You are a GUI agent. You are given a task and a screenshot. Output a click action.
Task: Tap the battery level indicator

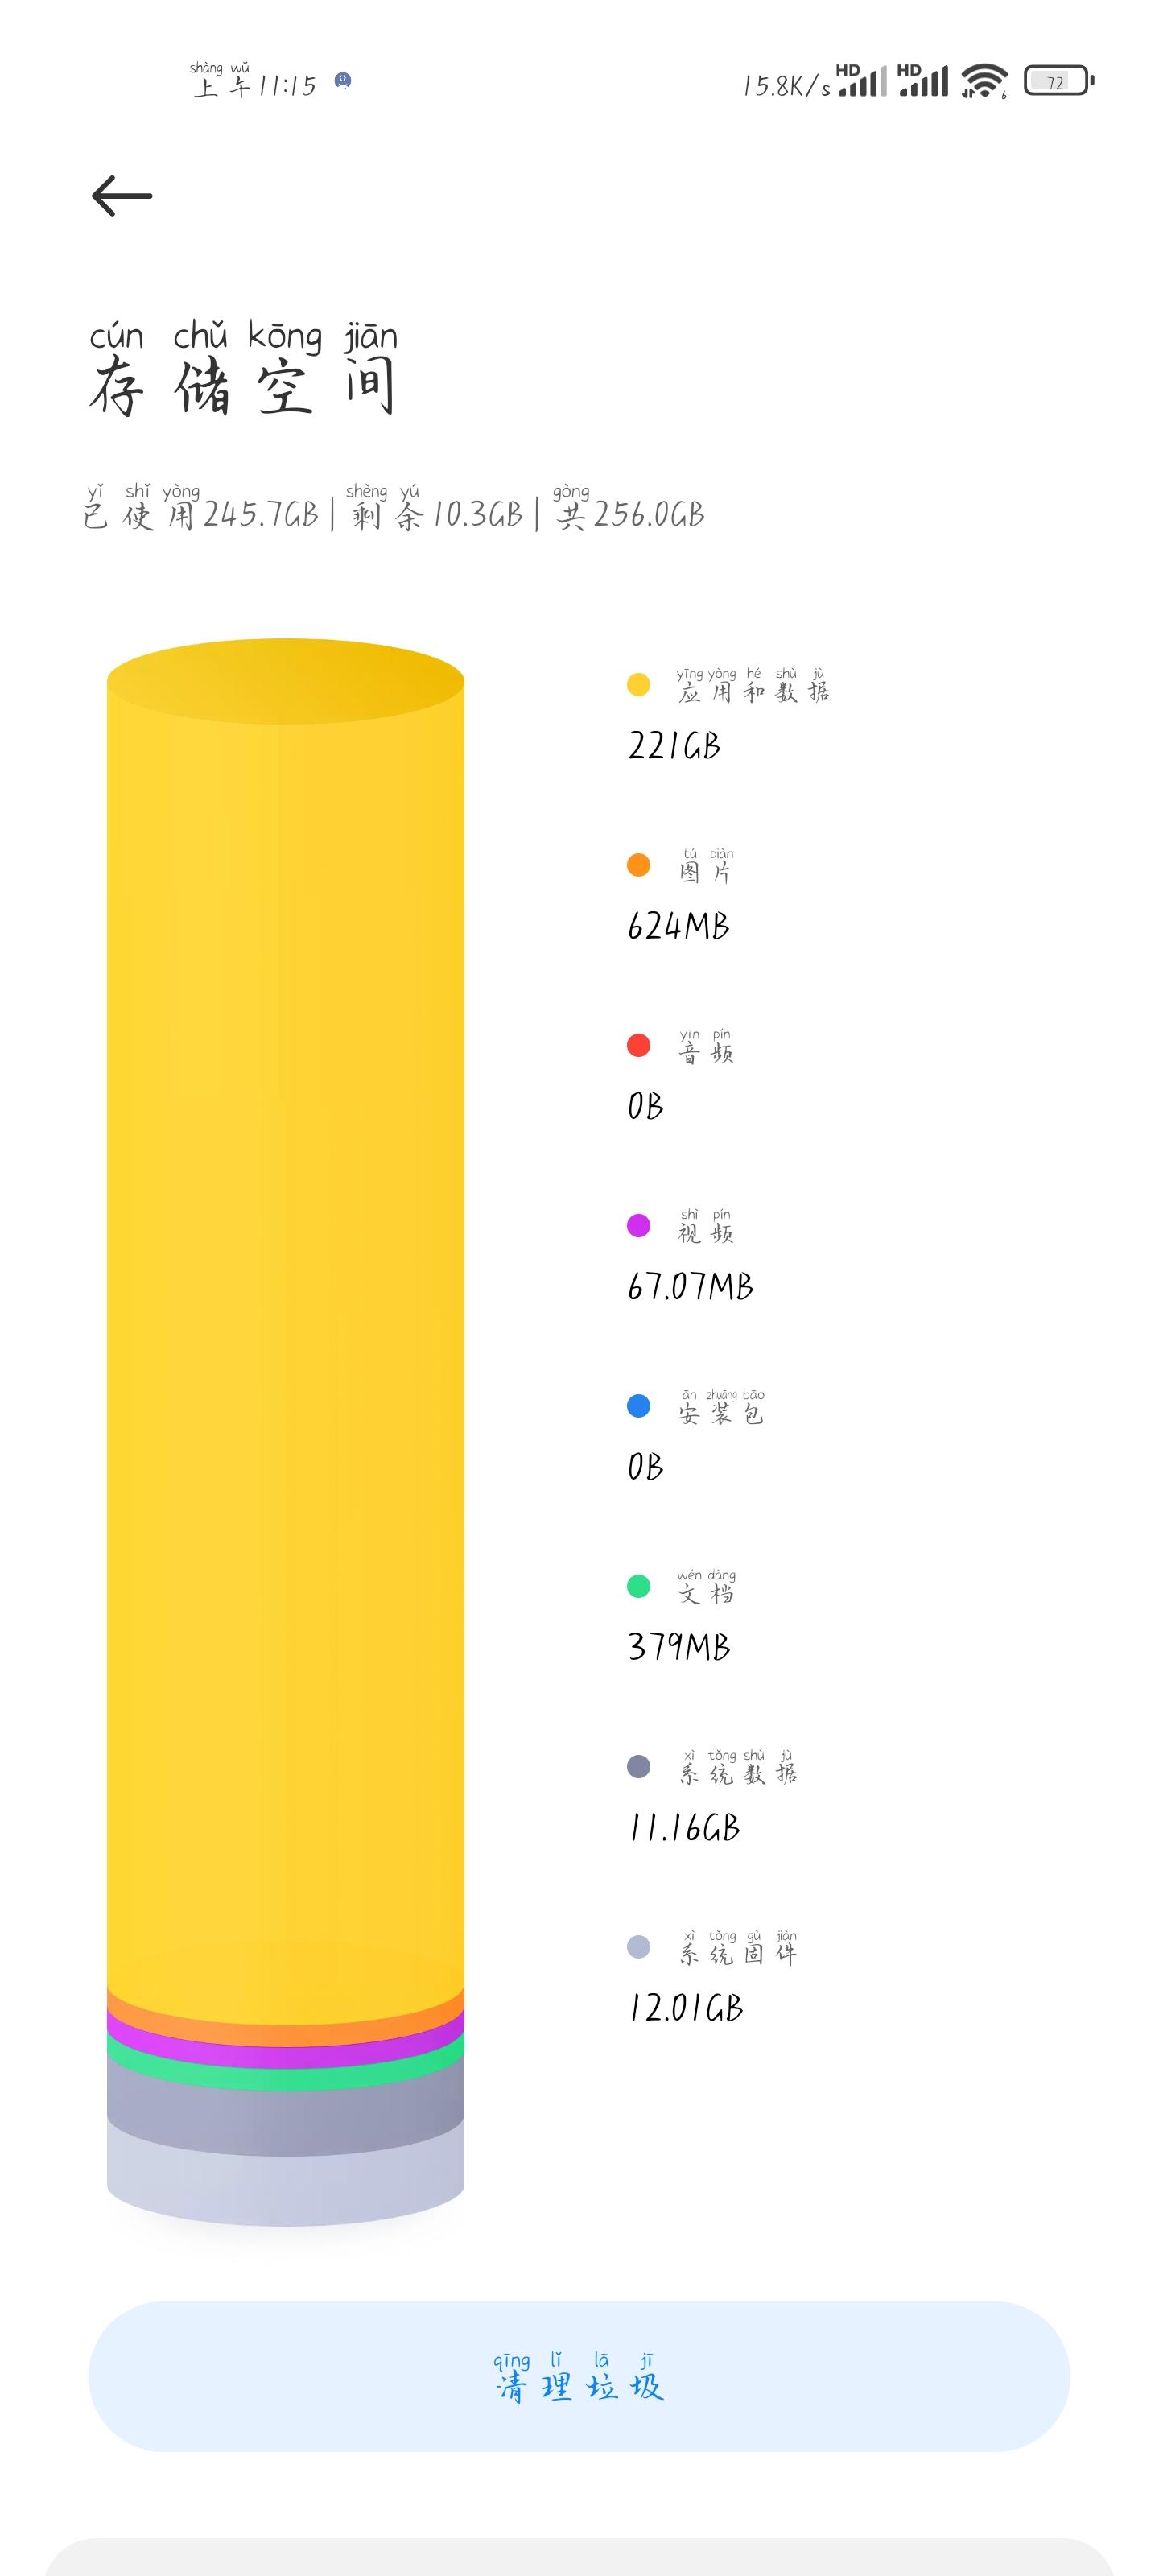coord(1058,81)
